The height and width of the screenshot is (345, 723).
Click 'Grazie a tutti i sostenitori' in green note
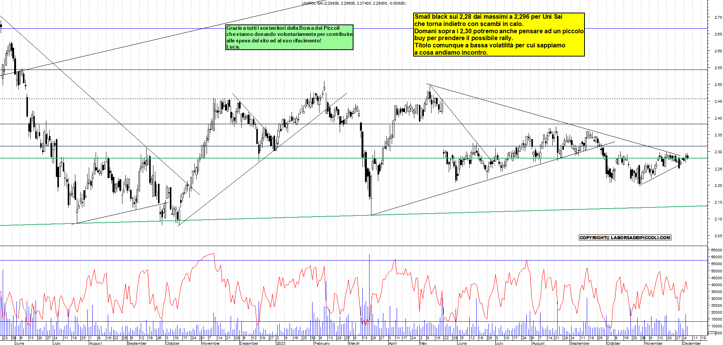283,28
